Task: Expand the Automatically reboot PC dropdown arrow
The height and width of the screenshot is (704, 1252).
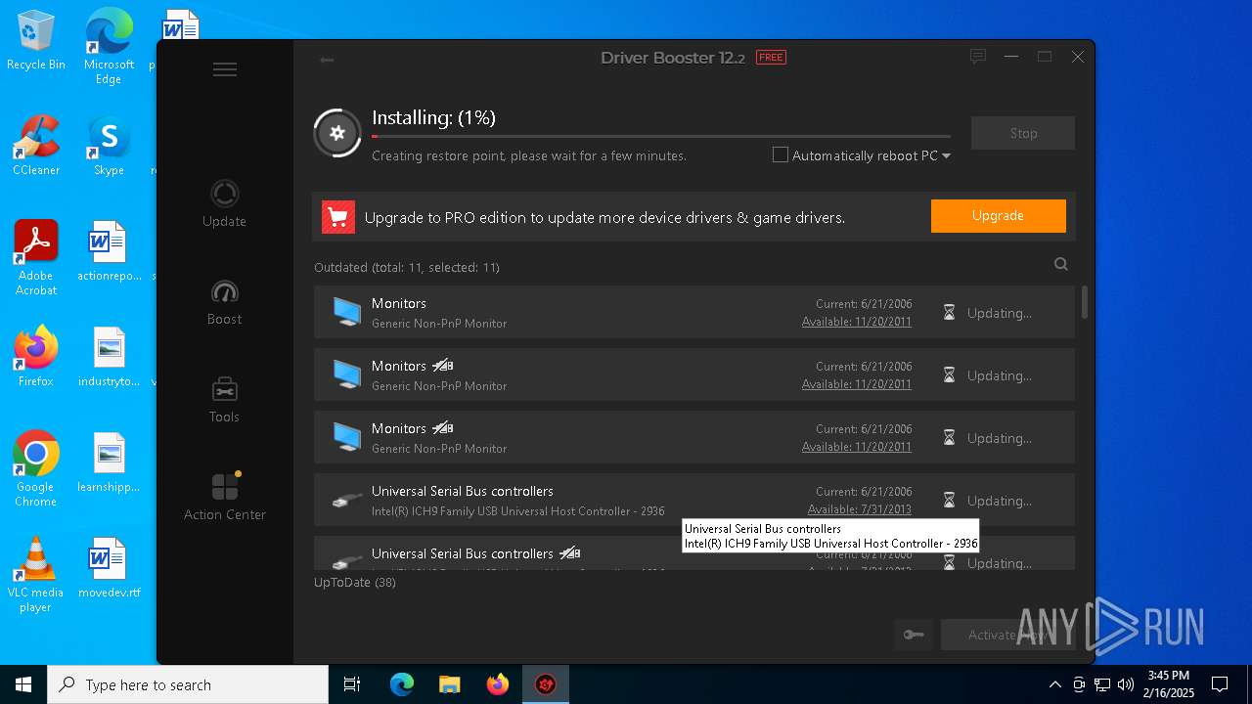Action: tap(947, 156)
